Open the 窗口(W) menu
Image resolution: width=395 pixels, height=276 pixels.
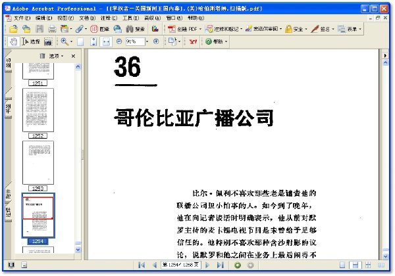point(174,18)
